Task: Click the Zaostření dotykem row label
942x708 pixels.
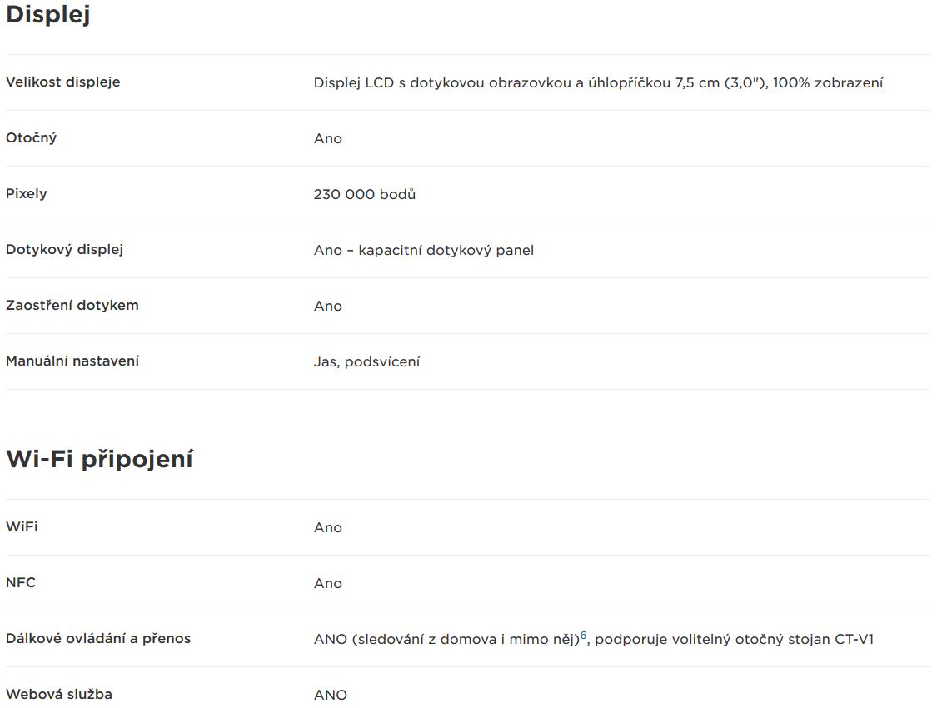Action: click(72, 306)
